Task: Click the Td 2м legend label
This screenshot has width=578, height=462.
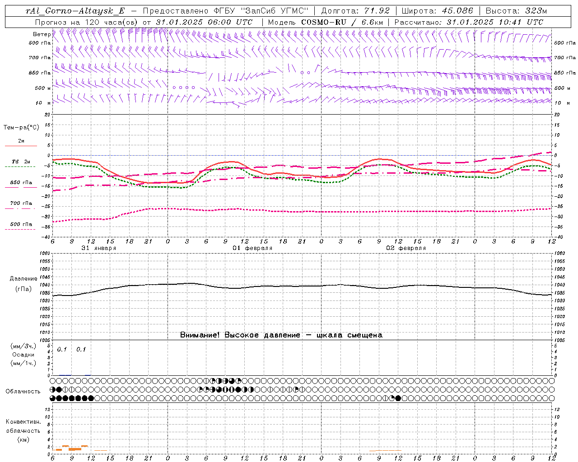Action: tap(21, 162)
